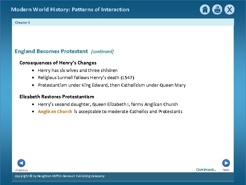Click the Previous label text
Viewport: 246px width, 185px height.
click(22, 170)
